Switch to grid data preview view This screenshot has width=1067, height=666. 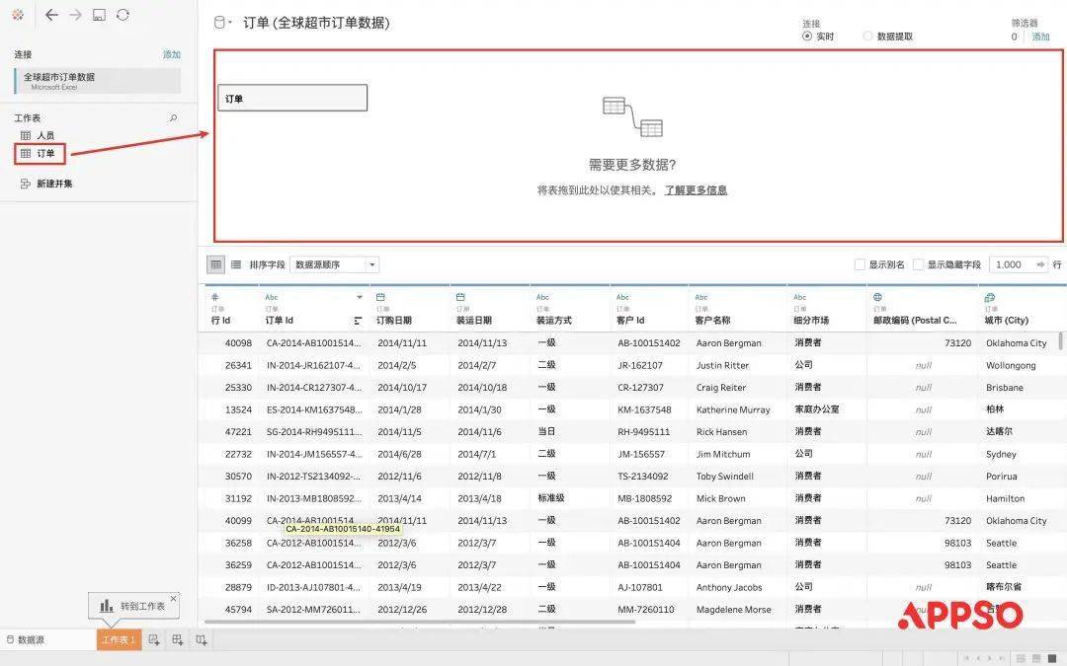click(x=215, y=264)
